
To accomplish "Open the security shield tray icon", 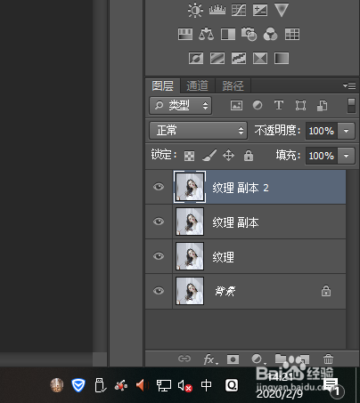I will (x=78, y=385).
